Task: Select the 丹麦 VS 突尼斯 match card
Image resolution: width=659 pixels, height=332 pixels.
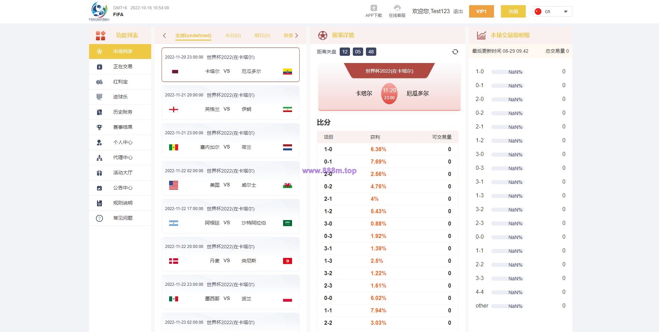Action: pyautogui.click(x=231, y=254)
